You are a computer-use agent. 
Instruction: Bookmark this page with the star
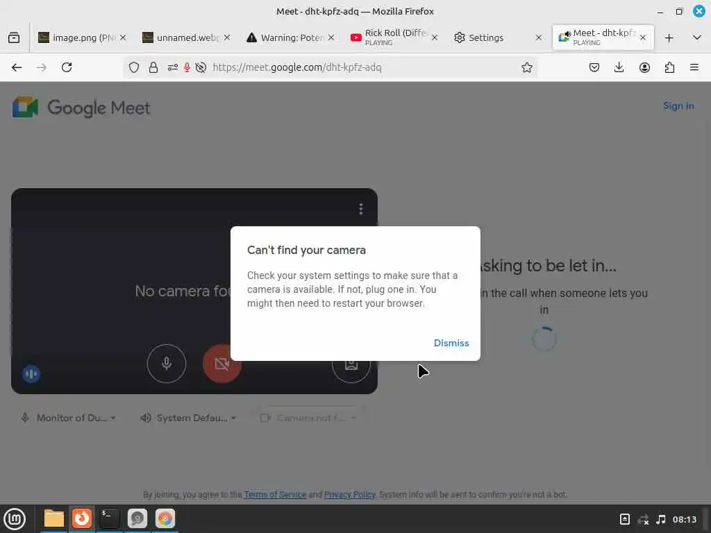coord(526,67)
